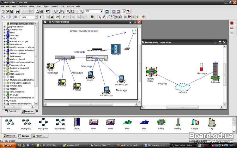The height and width of the screenshot is (148, 237).
Task: Open the File menu
Action: [3, 7]
